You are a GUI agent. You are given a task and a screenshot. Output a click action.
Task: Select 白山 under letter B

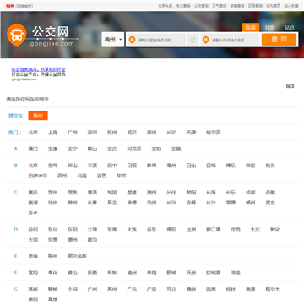tap(191, 166)
